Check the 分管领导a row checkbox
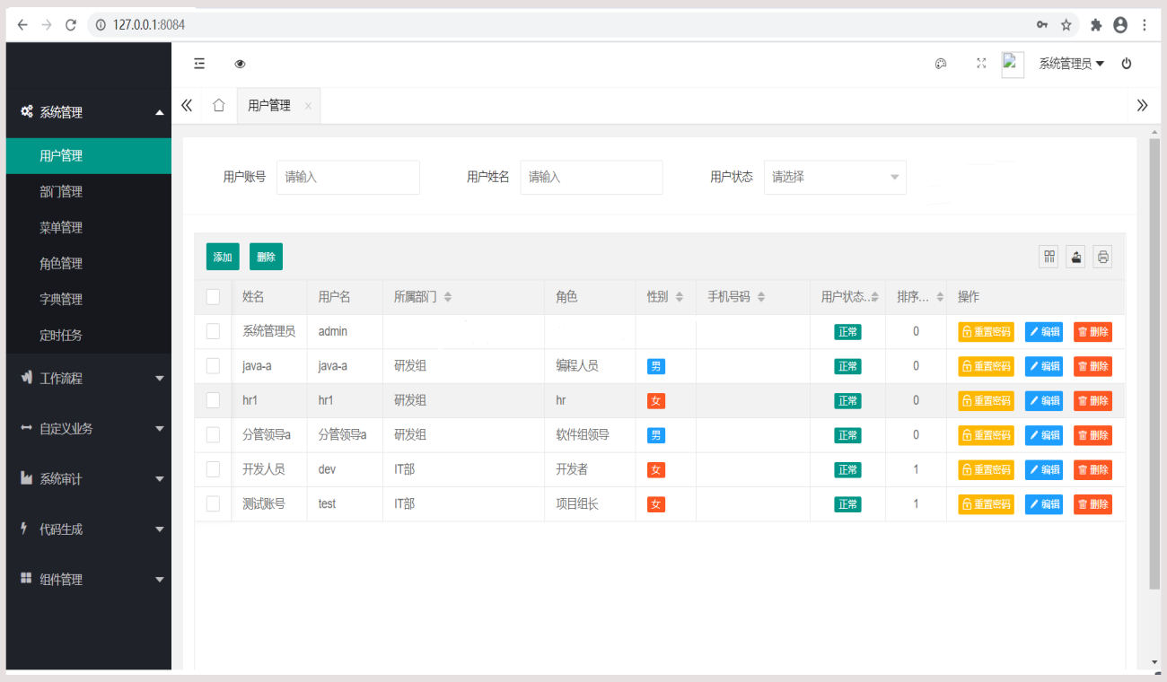This screenshot has width=1167, height=682. tap(213, 435)
